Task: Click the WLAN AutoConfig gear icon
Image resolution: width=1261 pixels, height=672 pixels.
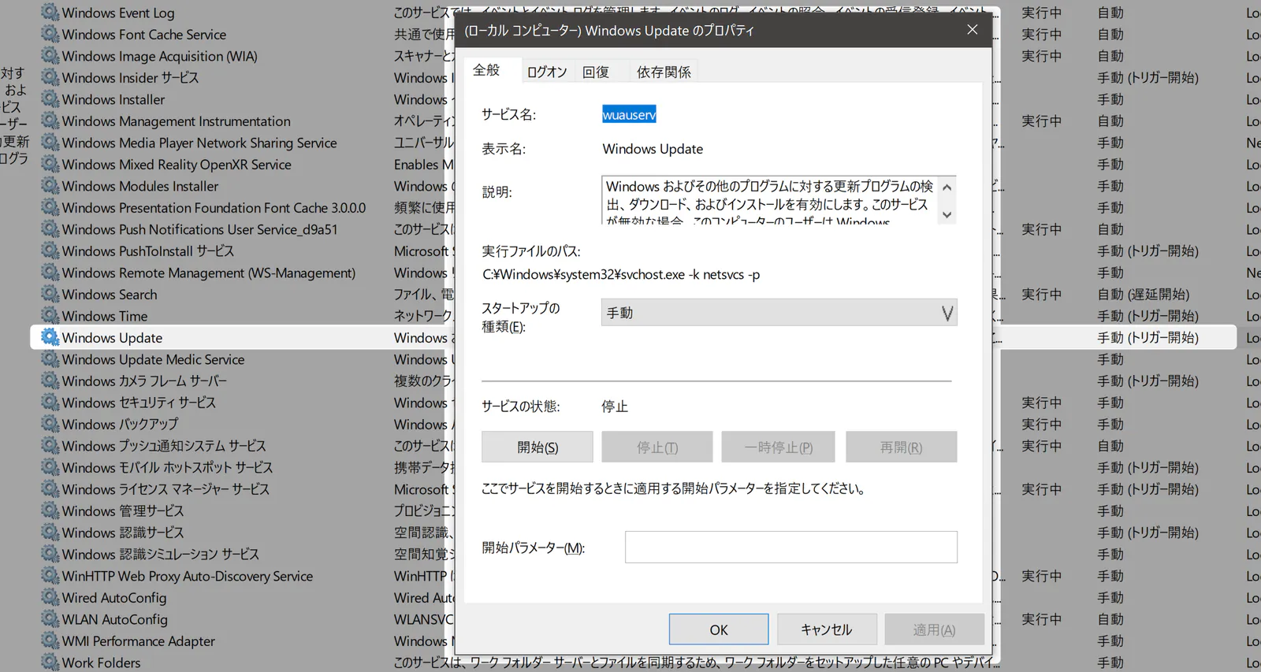Action: (50, 619)
